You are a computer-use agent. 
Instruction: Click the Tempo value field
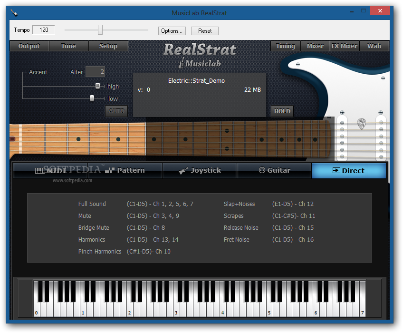pos(44,30)
